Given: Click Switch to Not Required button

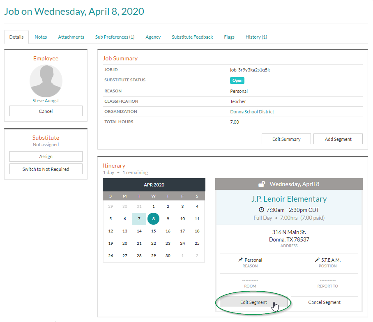Looking at the screenshot, I should (46, 169).
